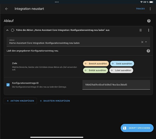Open the action card's three-dot menu

[x=149, y=30]
